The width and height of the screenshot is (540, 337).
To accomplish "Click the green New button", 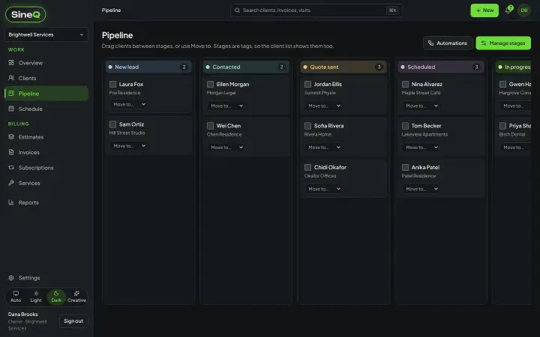I will (484, 10).
